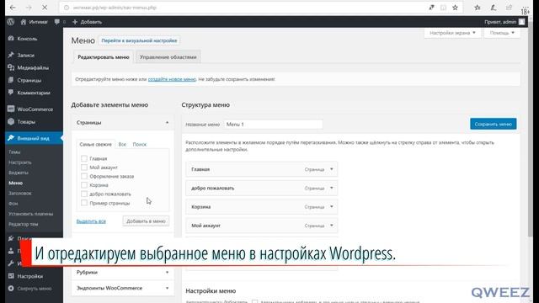Click the Внешний вид brush icon
This screenshot has width=539, height=303.
pyautogui.click(x=11, y=138)
